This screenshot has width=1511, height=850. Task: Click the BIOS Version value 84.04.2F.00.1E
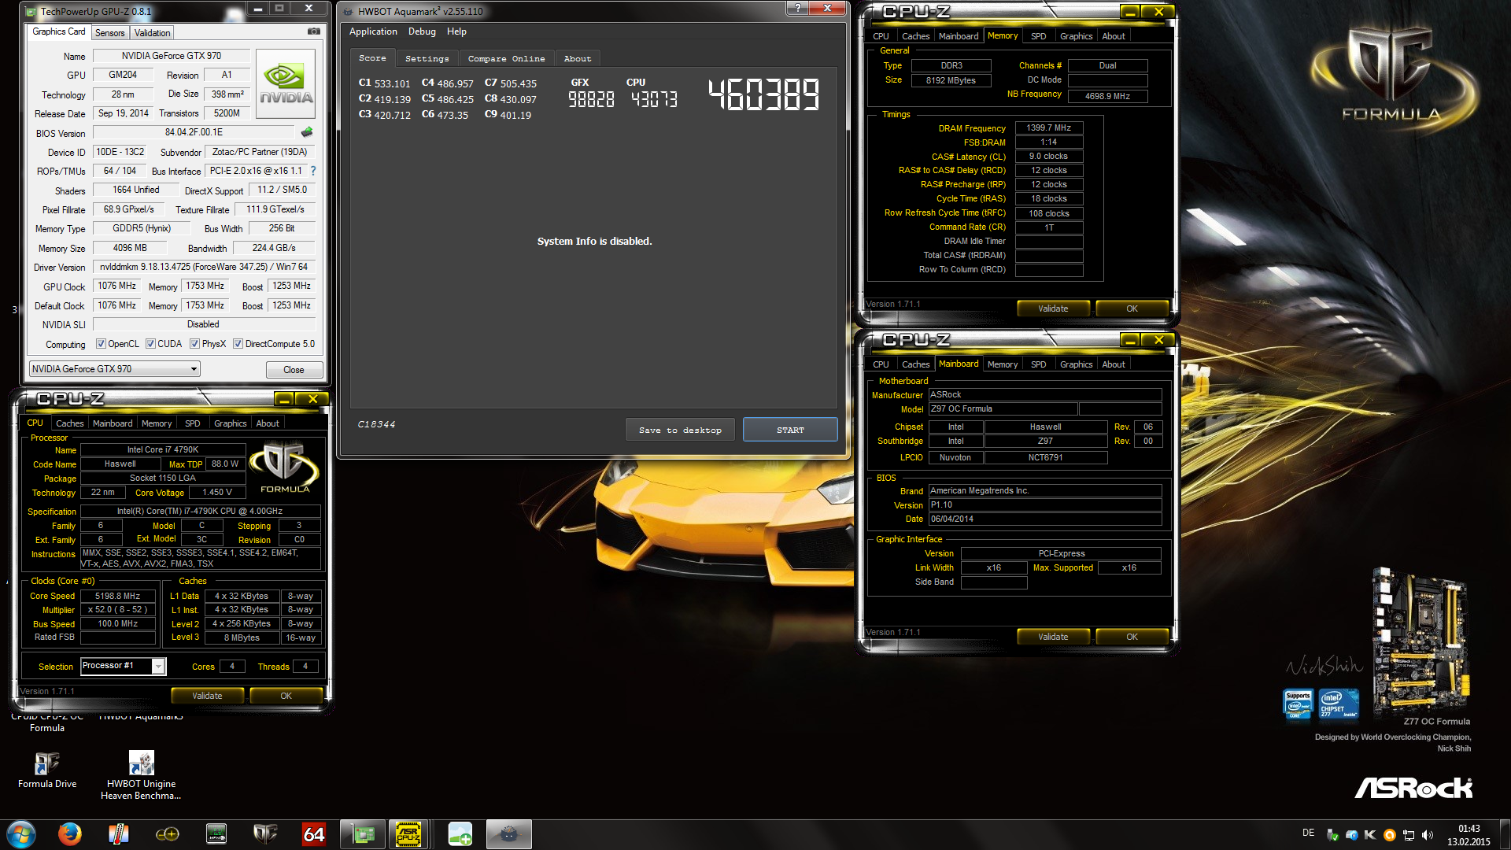(194, 132)
